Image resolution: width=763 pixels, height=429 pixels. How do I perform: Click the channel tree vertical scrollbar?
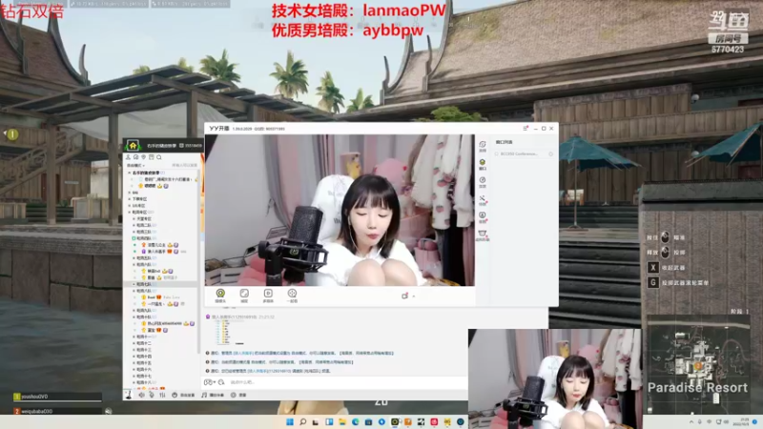[x=199, y=263]
